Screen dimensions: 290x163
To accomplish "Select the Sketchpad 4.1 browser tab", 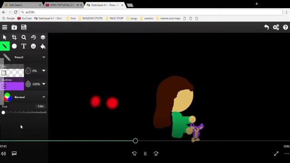I will click(105, 5).
